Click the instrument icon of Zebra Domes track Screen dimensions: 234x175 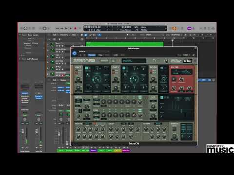(x=52, y=74)
